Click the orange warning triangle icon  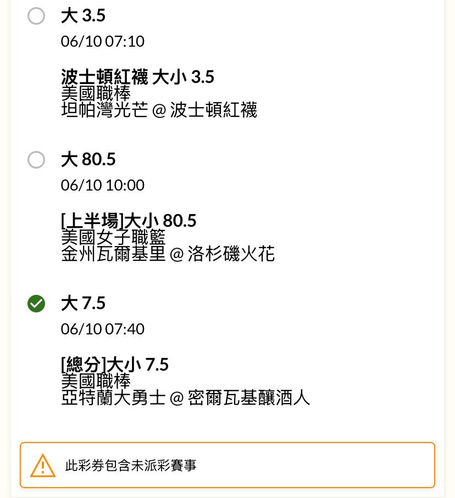point(43,466)
